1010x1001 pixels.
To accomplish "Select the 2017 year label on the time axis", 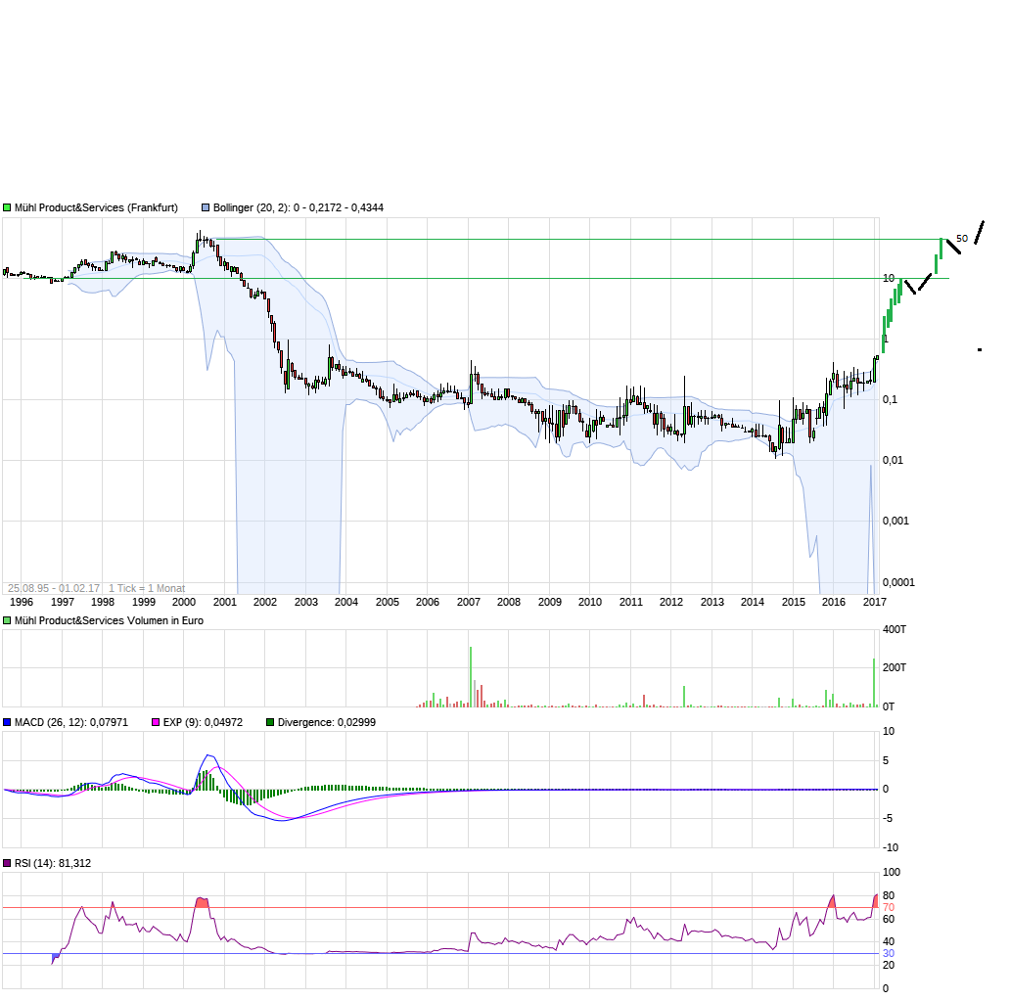I will 874,603.
